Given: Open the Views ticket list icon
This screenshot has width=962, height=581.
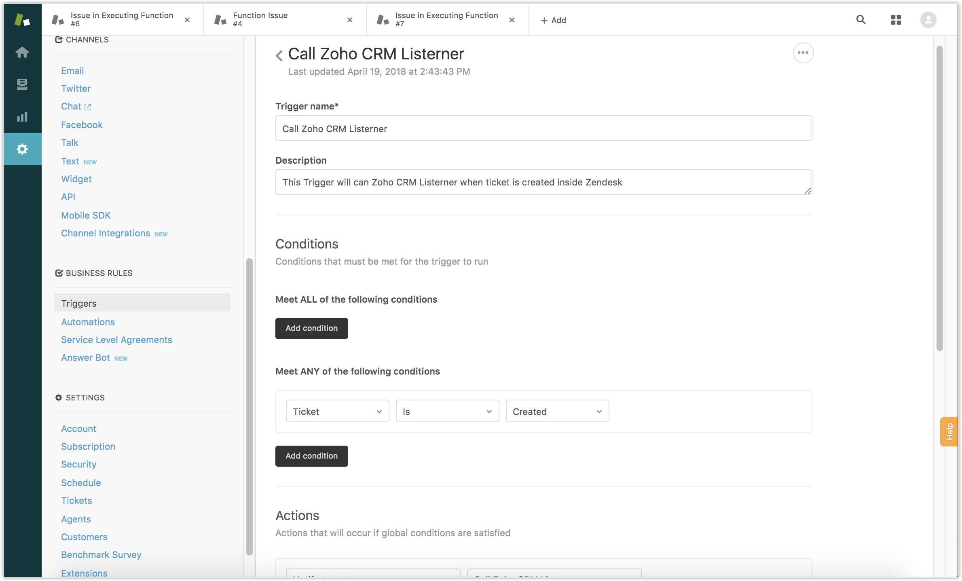Looking at the screenshot, I should (x=22, y=84).
